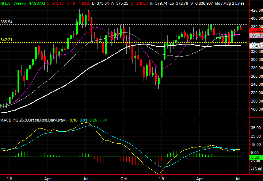
Task: Click the 35.00 MACD axis label
Action: 256,128
